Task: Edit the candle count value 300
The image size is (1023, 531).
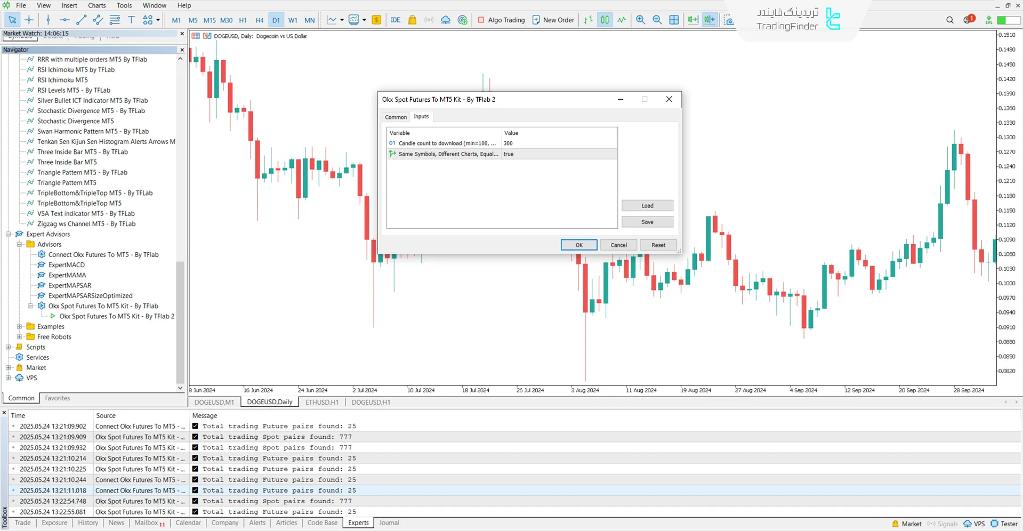Action: (559, 143)
